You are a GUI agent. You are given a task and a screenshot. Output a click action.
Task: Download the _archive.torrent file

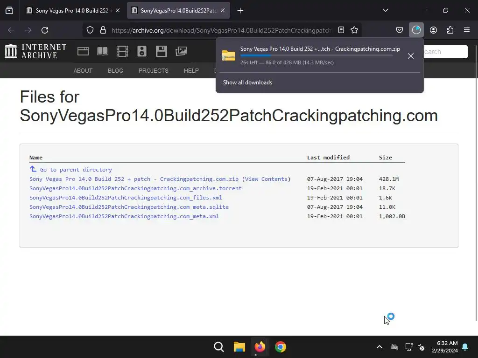pyautogui.click(x=135, y=188)
